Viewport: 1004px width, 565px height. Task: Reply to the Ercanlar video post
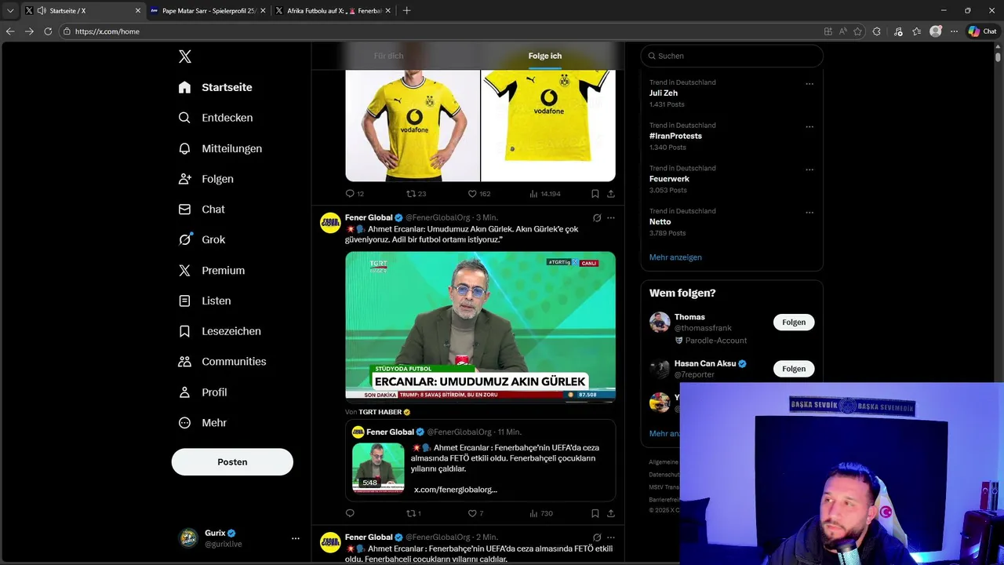(350, 513)
